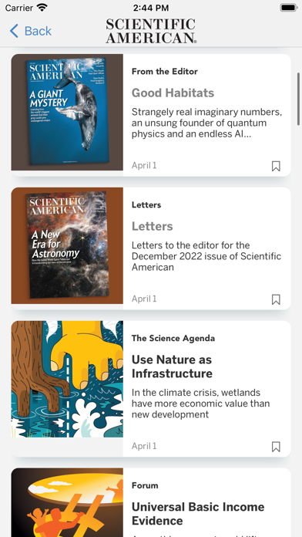Viewport: 302px width, 537px height.
Task: Select the From the Editor section label
Action: point(165,72)
